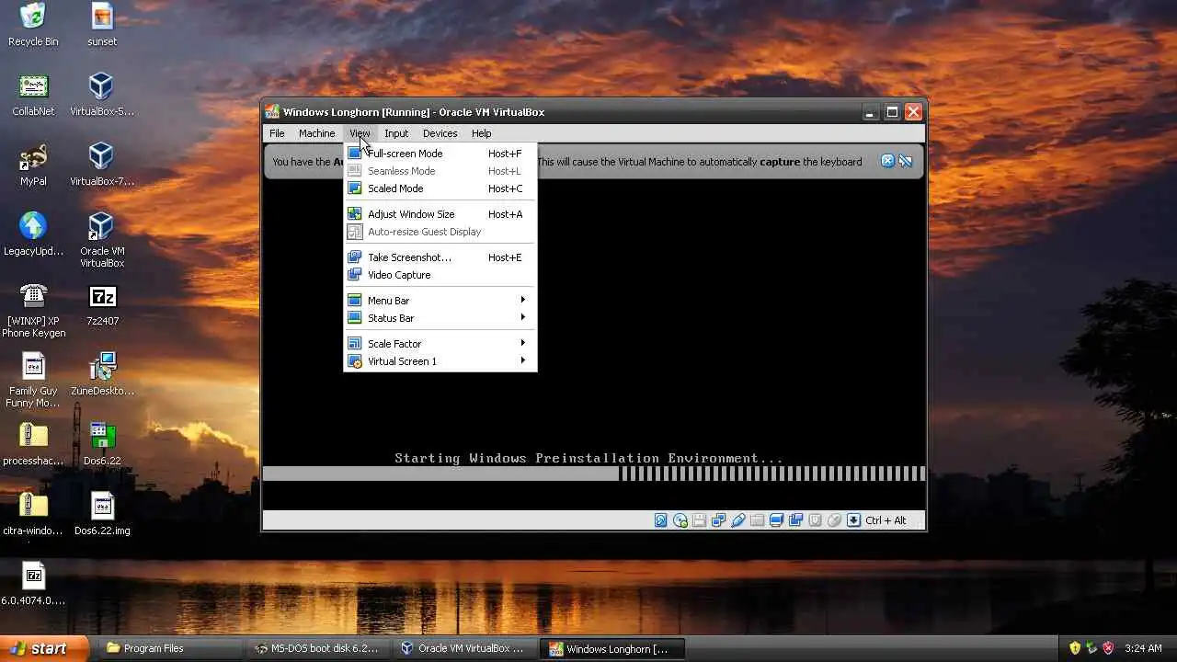Expand the Status Bar submenu
Screen dimensions: 1177x662
coord(440,318)
